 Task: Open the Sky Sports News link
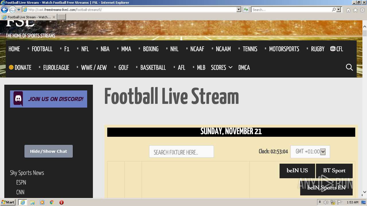tap(27, 173)
